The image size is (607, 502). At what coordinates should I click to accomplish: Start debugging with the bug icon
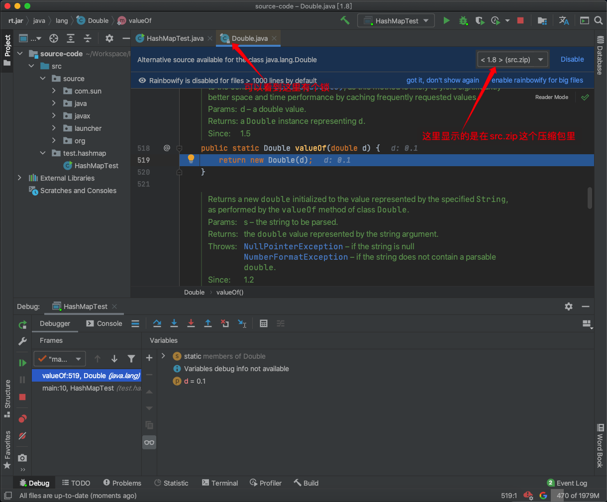point(463,20)
